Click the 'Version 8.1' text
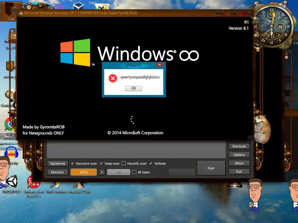Viewport: 298px width, 223px height. 239,28
